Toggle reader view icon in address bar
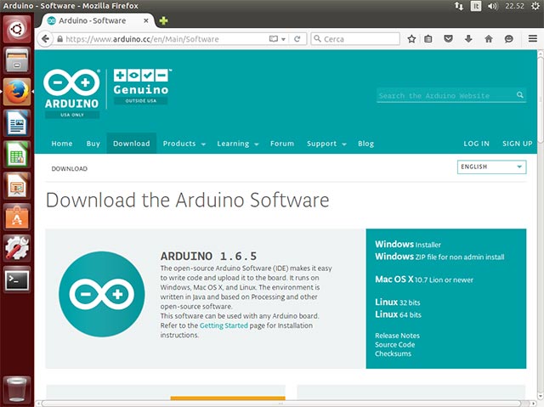 tap(274, 39)
